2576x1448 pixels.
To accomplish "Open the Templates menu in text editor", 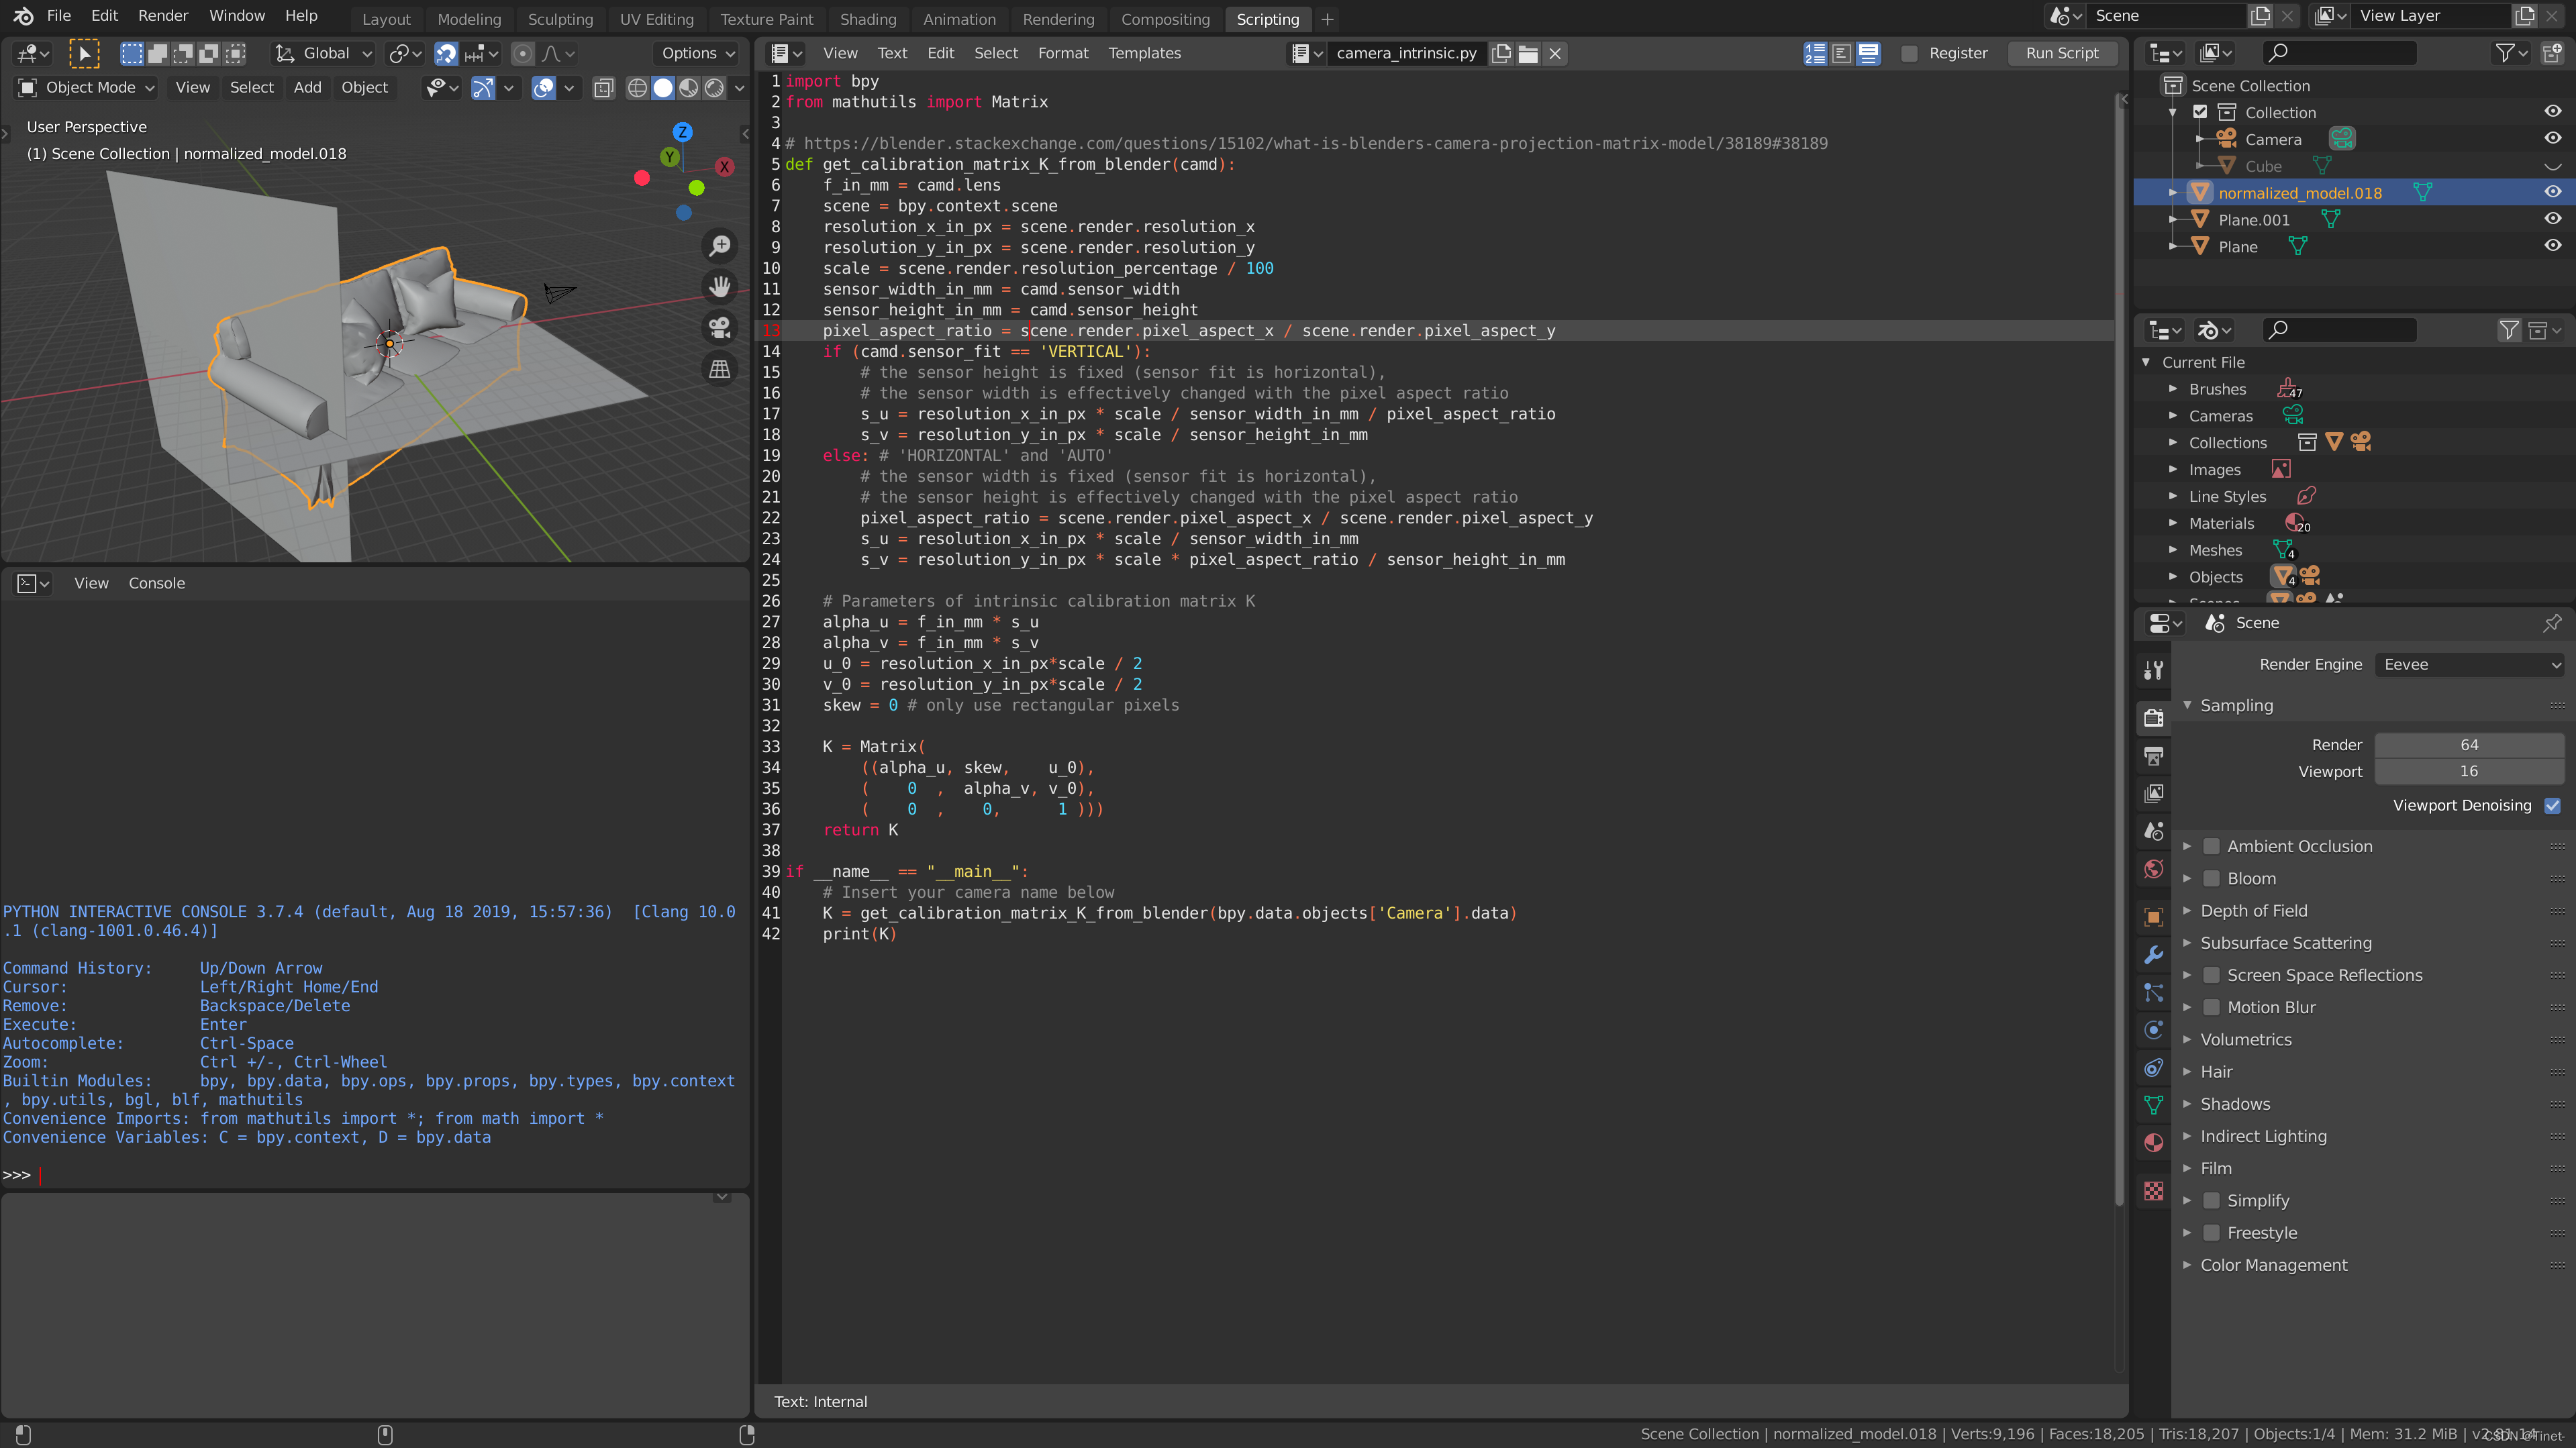I will click(1144, 53).
